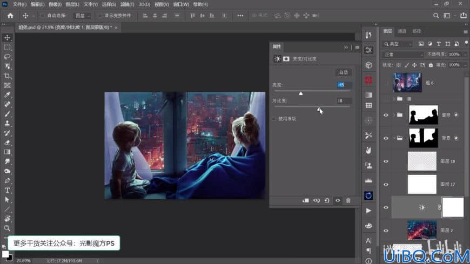Hide 图层 18 using eye icon

coord(386,161)
